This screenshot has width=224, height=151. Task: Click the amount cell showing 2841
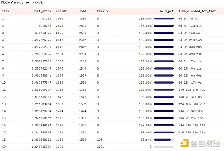pos(60,25)
